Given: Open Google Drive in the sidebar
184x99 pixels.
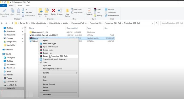Looking at the screenshot, I should (11, 42).
